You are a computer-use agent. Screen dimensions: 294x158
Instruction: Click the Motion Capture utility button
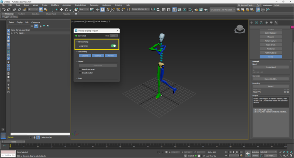(x=271, y=41)
